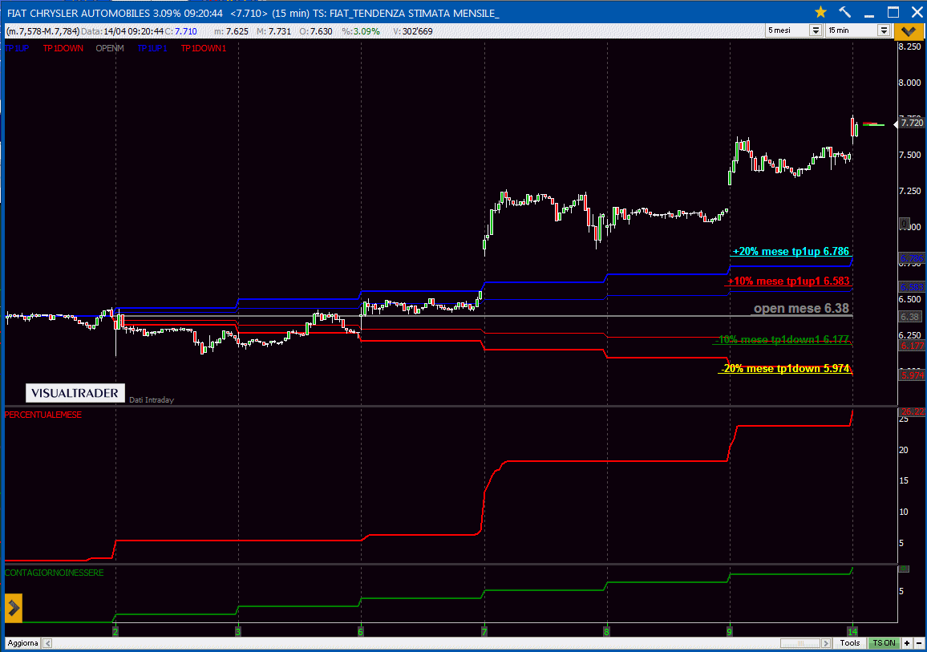
Task: Click the -10% mese tp1down1 6.177 label
Action: 782,339
